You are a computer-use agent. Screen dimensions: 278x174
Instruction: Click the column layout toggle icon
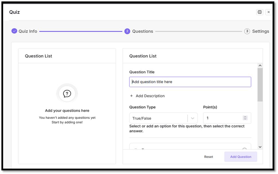pos(260,12)
